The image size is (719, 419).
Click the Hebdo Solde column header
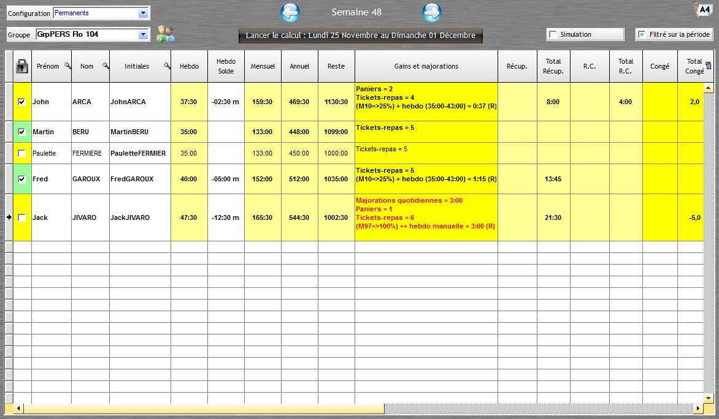226,66
